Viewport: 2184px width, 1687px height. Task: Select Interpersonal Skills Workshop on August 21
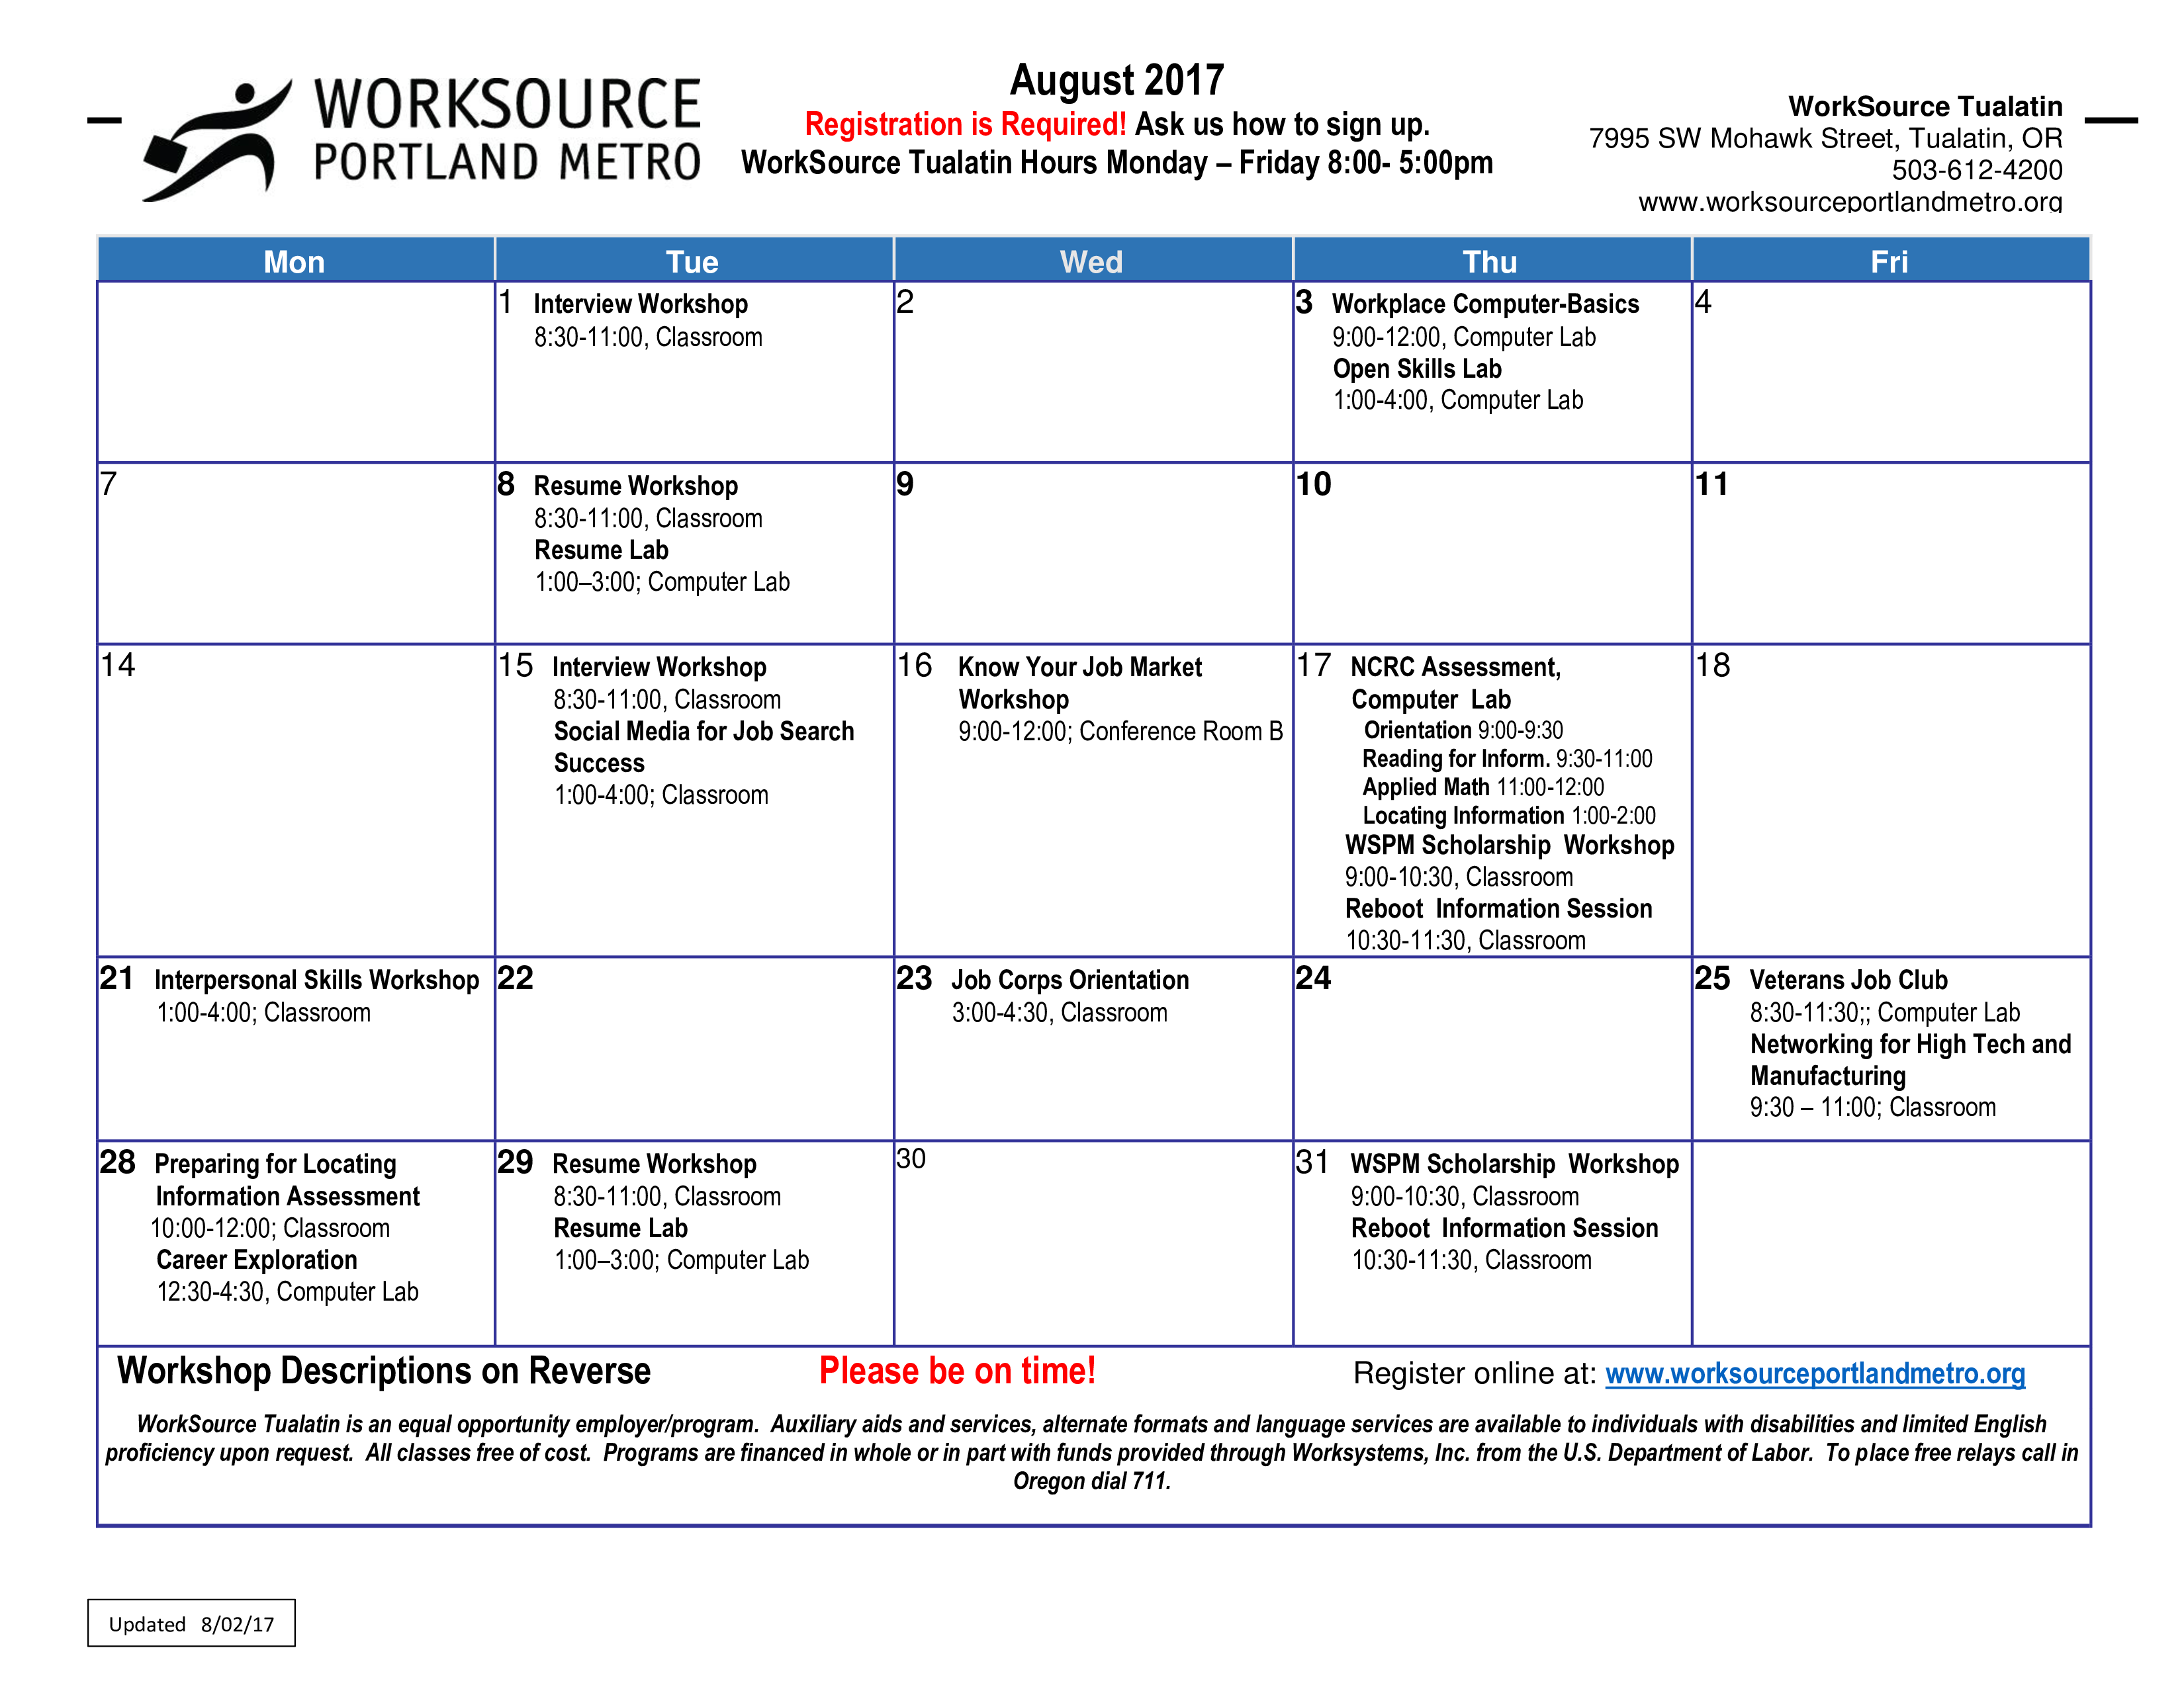point(316,979)
